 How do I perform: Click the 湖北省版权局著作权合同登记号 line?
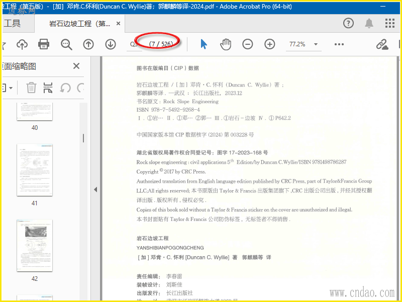pyautogui.click(x=202, y=153)
